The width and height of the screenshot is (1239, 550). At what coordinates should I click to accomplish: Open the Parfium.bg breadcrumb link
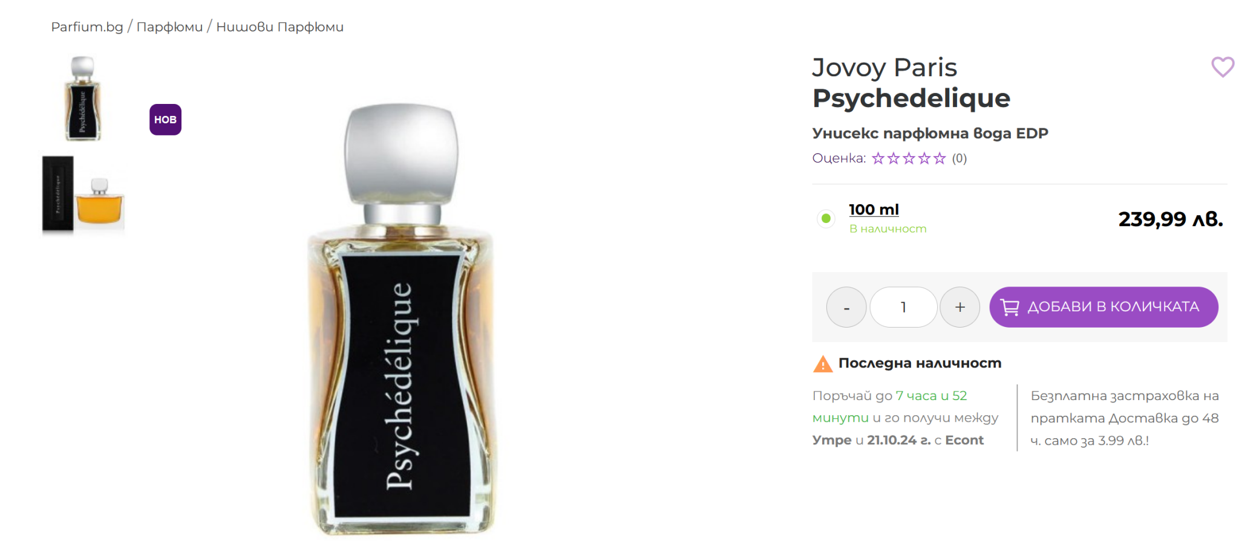coord(87,27)
